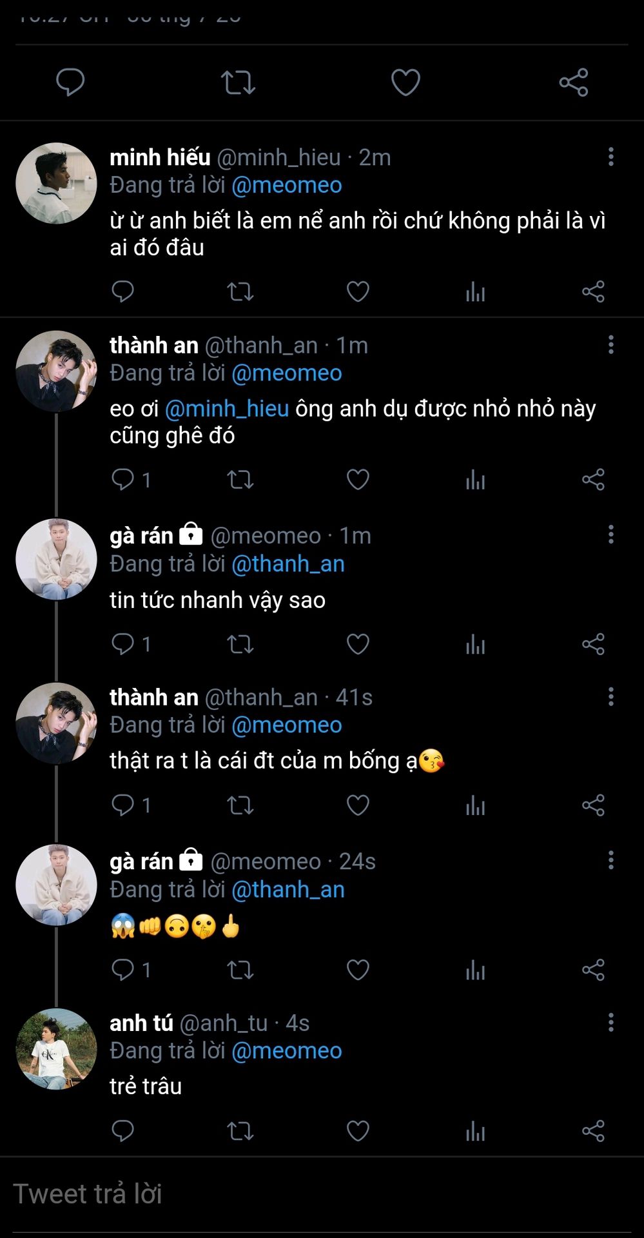Screen dimensions: 644x1238
Task: Share the main tweet at top
Action: click(x=573, y=83)
